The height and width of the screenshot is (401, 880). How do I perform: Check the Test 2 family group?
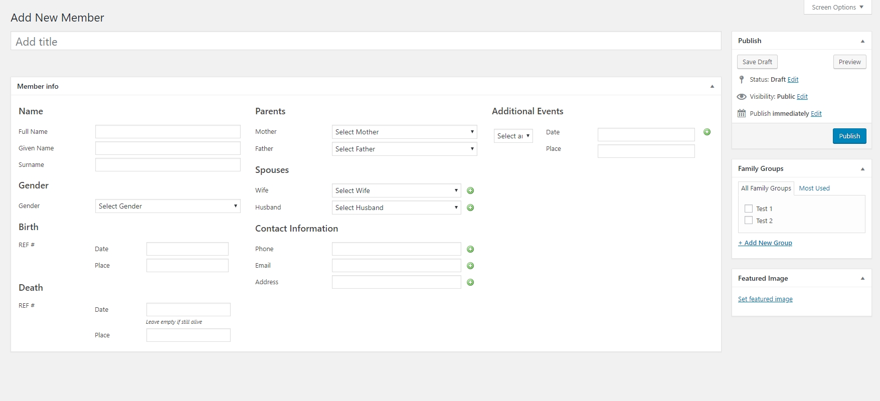(749, 221)
